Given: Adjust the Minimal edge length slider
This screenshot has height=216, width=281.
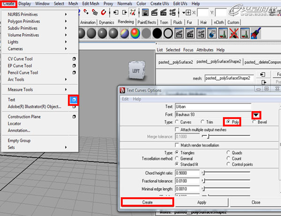Looking at the screenshot, I should (x=226, y=188).
